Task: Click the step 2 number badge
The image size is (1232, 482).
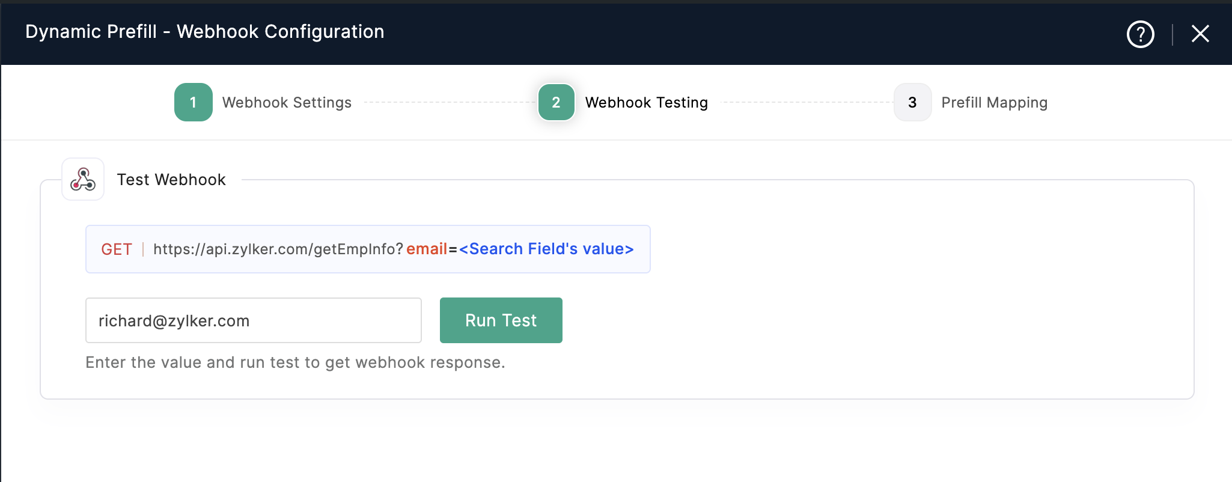Action: coord(556,102)
